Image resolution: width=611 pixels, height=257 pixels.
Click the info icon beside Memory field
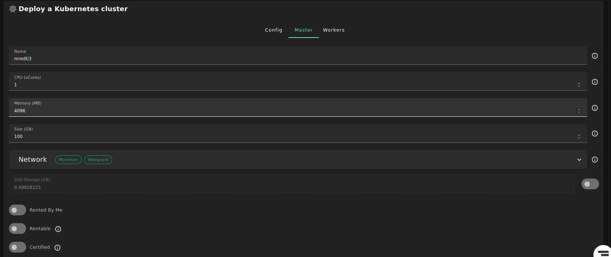pyautogui.click(x=595, y=108)
